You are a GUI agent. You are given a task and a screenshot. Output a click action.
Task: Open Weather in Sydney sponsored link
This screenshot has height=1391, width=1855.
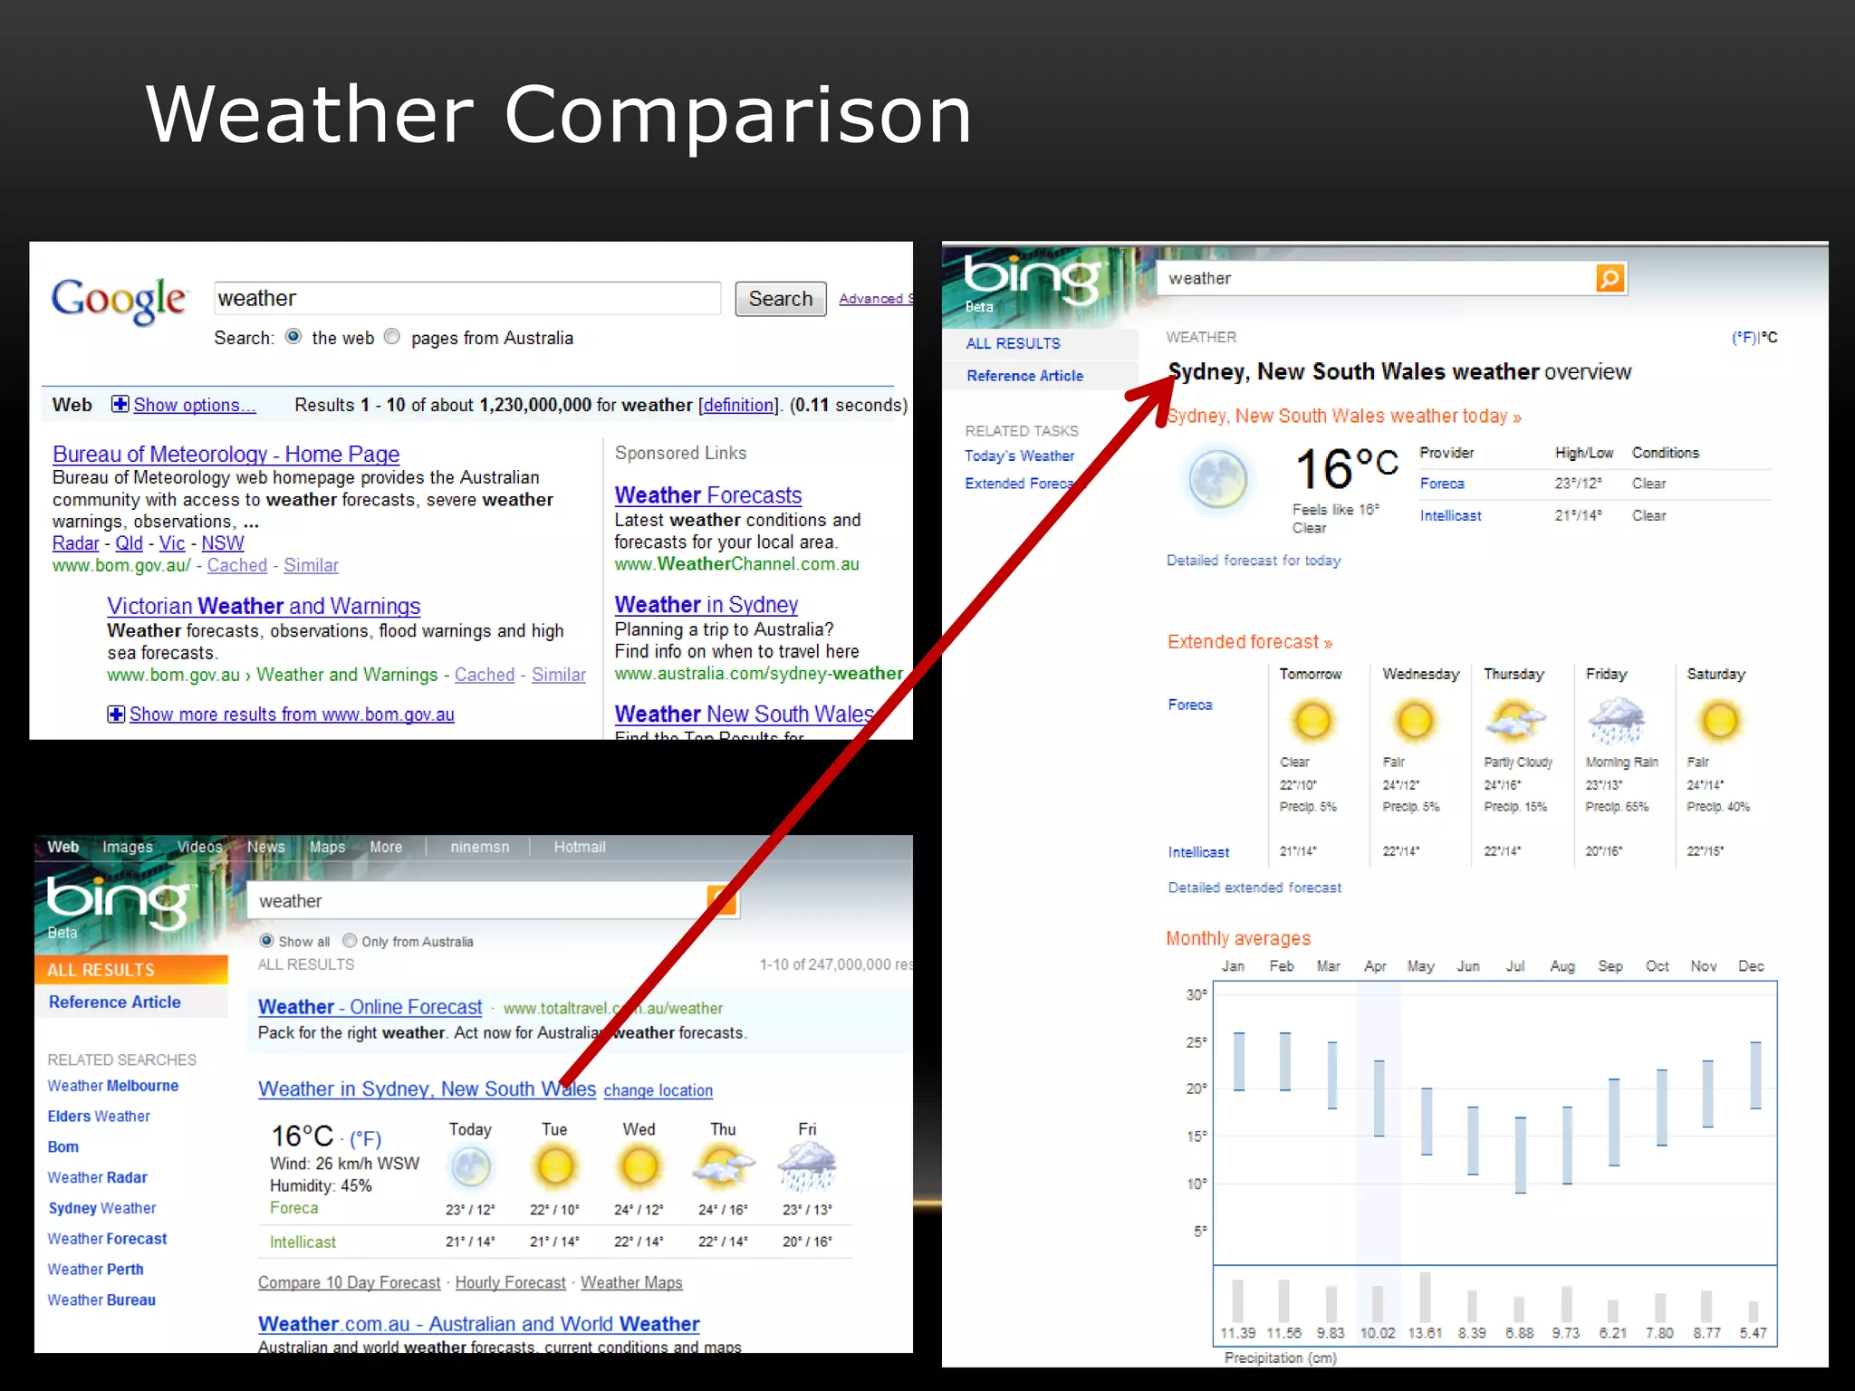(706, 605)
